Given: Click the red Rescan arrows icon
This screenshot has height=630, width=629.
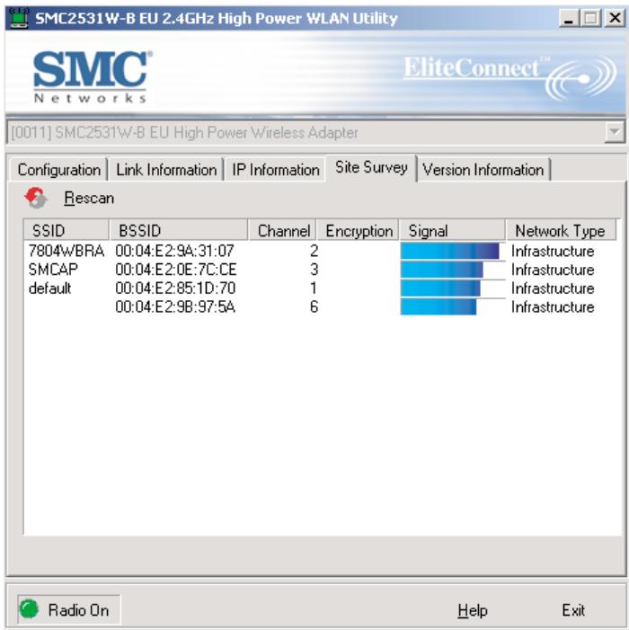Looking at the screenshot, I should 36,198.
